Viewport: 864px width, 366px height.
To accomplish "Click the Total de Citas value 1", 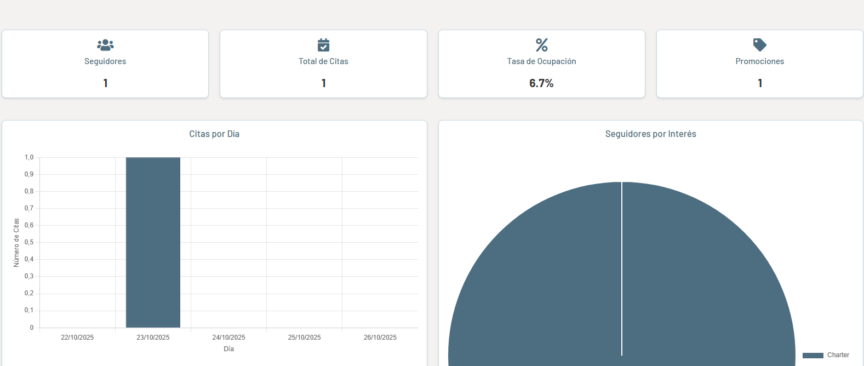I will click(324, 83).
